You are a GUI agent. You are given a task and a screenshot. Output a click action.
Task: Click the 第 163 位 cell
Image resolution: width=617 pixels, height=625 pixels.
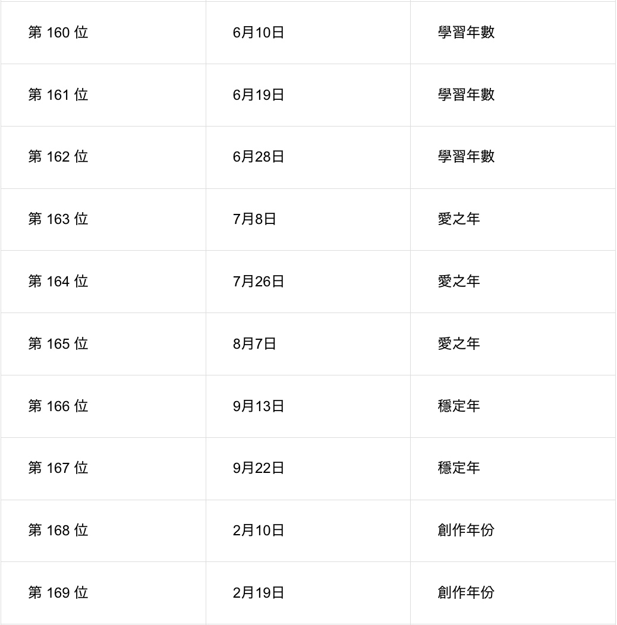tap(58, 219)
